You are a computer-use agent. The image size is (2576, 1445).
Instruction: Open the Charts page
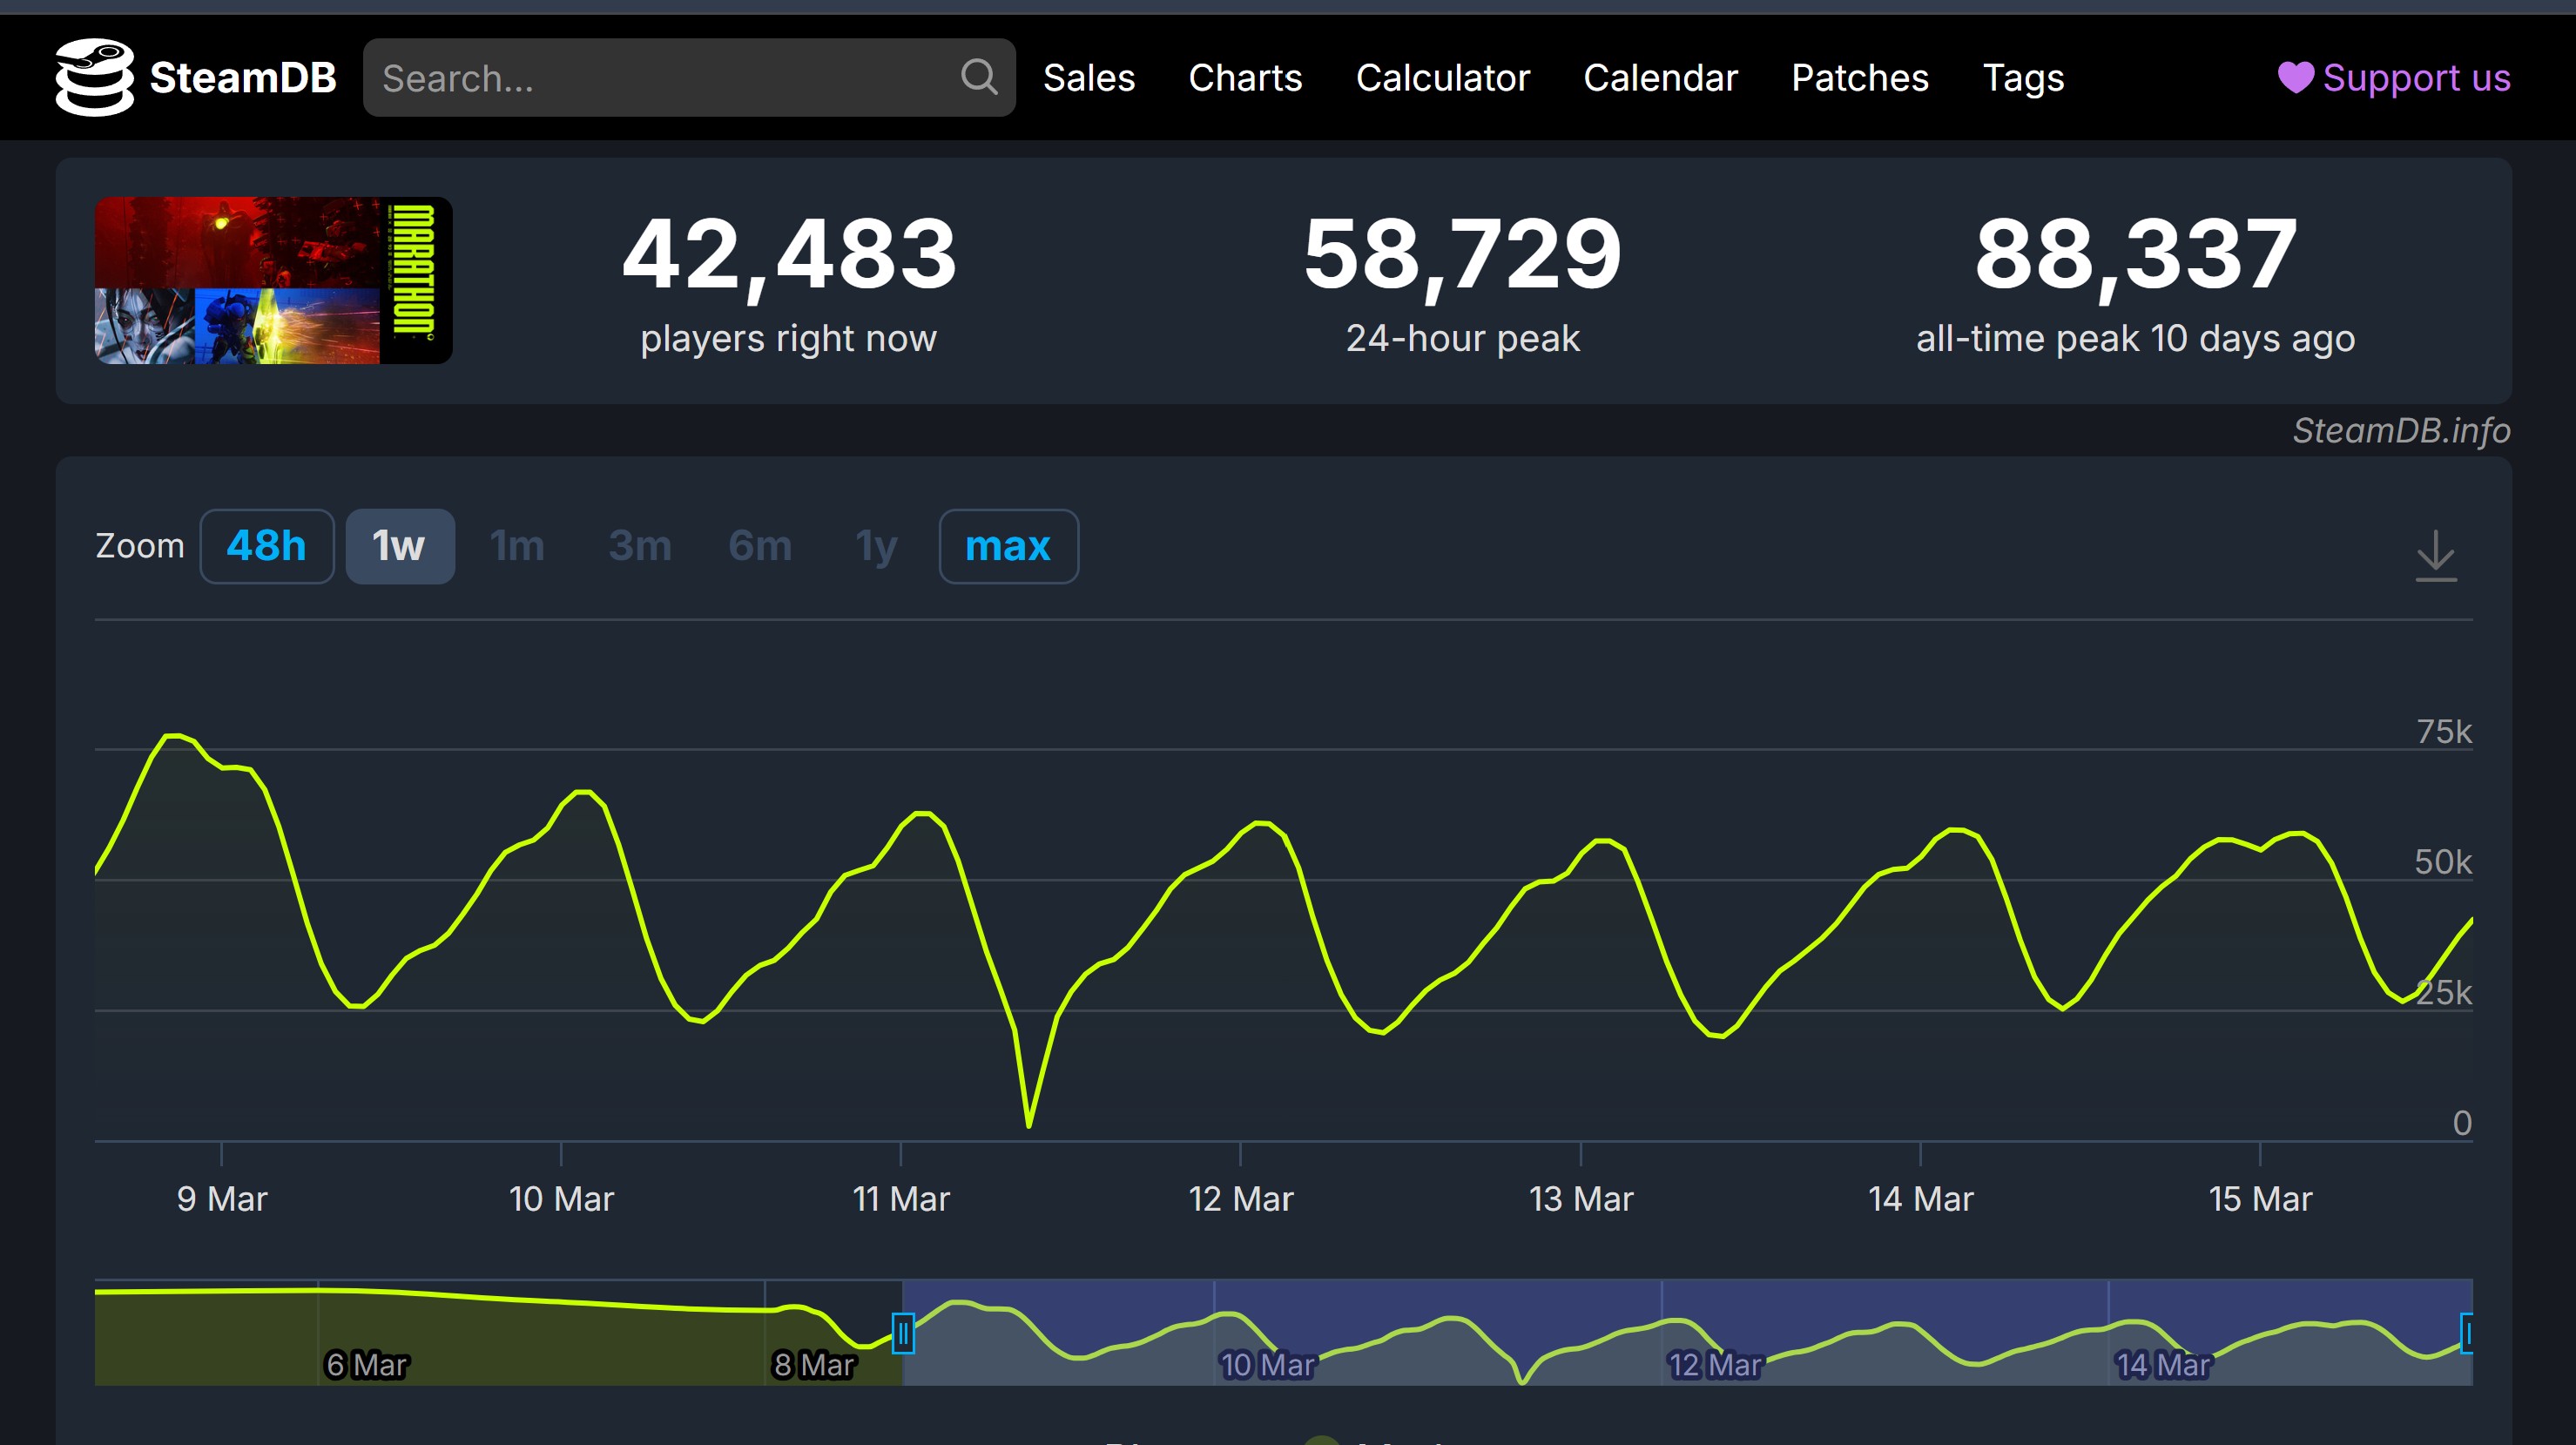coord(1245,78)
